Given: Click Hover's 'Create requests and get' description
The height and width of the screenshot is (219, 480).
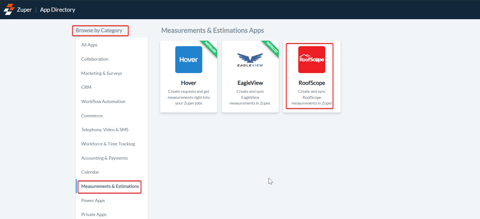Looking at the screenshot, I should click(x=189, y=92).
